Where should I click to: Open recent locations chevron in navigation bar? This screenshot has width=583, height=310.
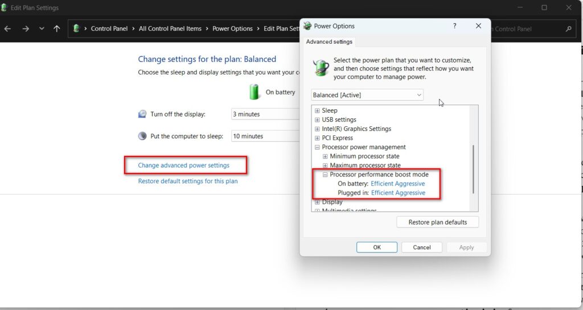[42, 28]
